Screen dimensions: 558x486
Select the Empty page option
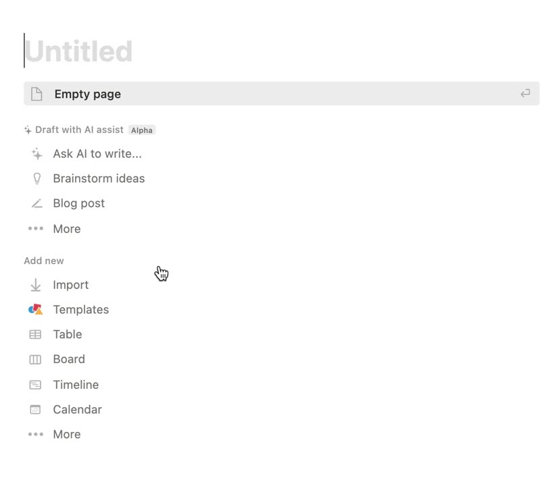88,94
